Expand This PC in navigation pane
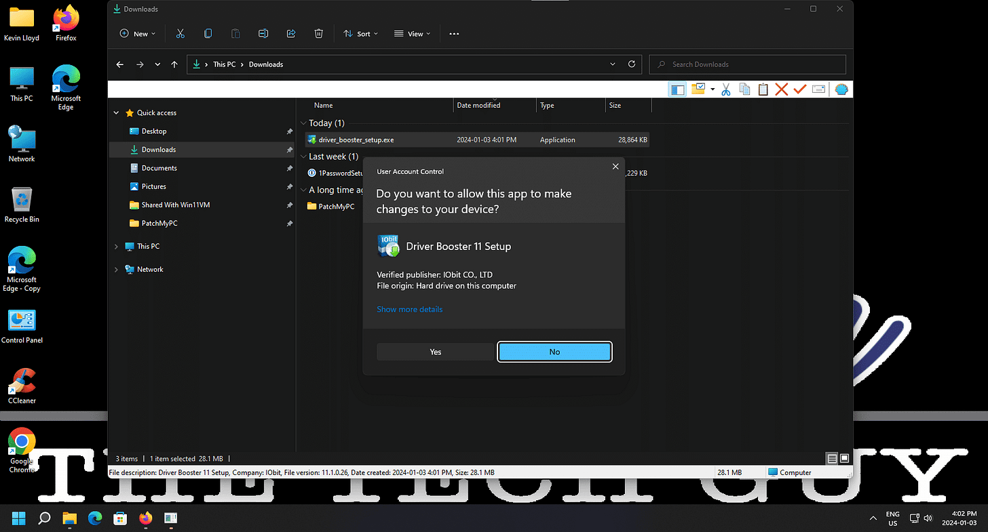 117,247
